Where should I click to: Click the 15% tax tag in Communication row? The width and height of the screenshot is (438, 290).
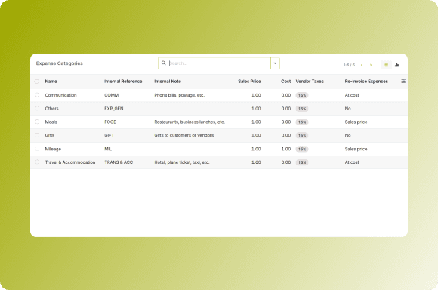coord(301,95)
